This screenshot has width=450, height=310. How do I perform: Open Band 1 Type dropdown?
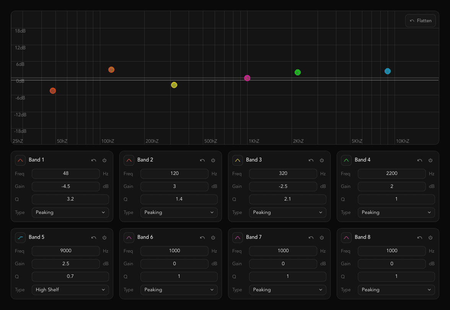click(70, 212)
